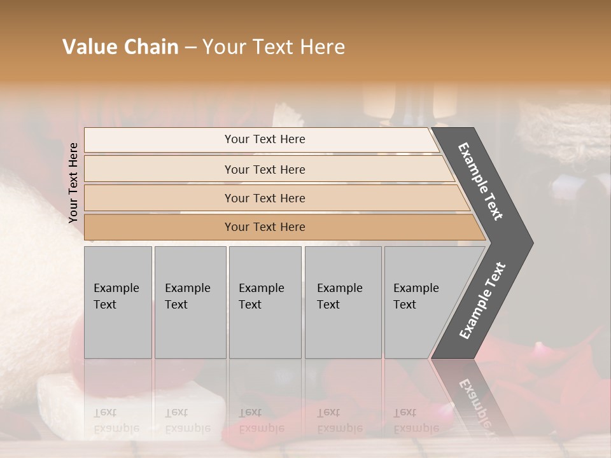The height and width of the screenshot is (458, 611).
Task: Select the bold "Value Chain" title text
Action: click(120, 46)
